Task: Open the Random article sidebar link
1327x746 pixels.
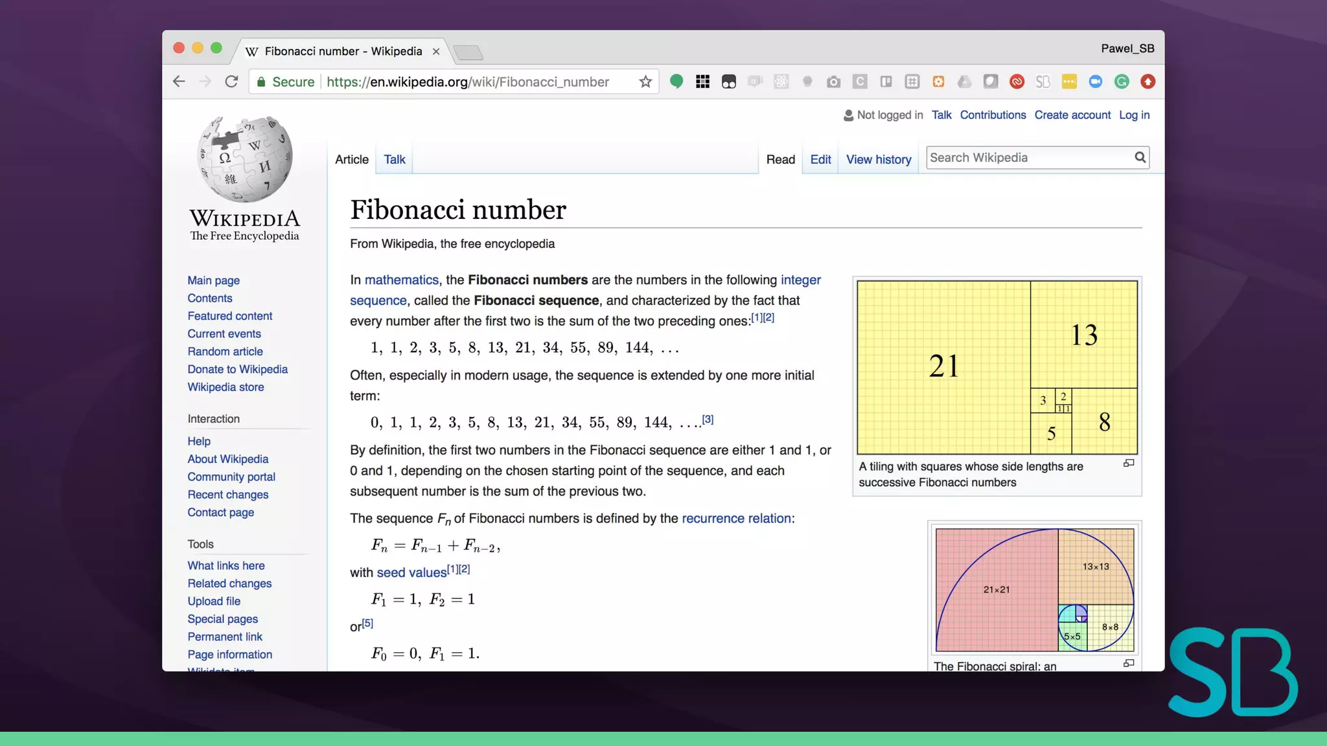Action: tap(225, 351)
